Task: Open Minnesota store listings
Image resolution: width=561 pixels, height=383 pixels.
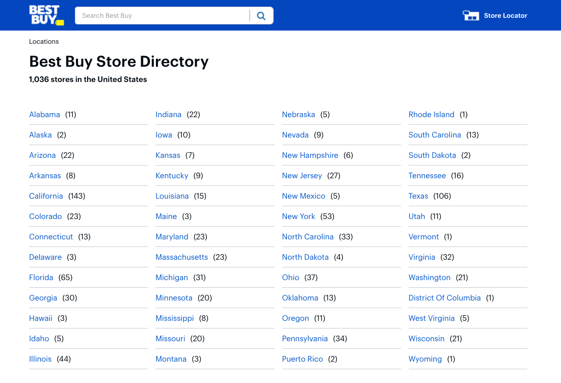Action: (174, 297)
